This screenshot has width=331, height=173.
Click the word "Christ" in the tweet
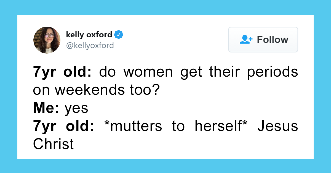point(54,144)
